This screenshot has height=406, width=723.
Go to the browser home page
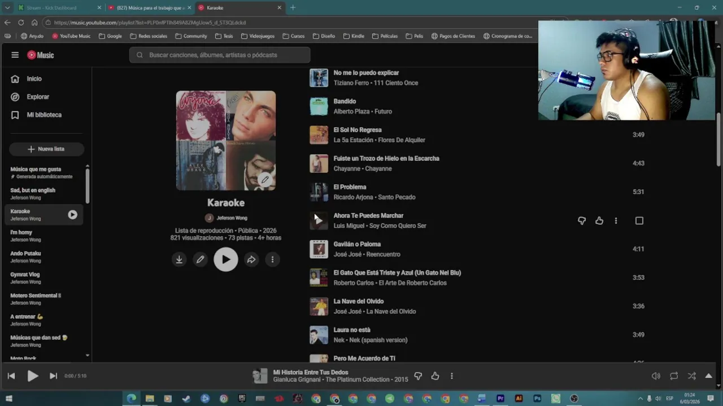click(x=34, y=23)
